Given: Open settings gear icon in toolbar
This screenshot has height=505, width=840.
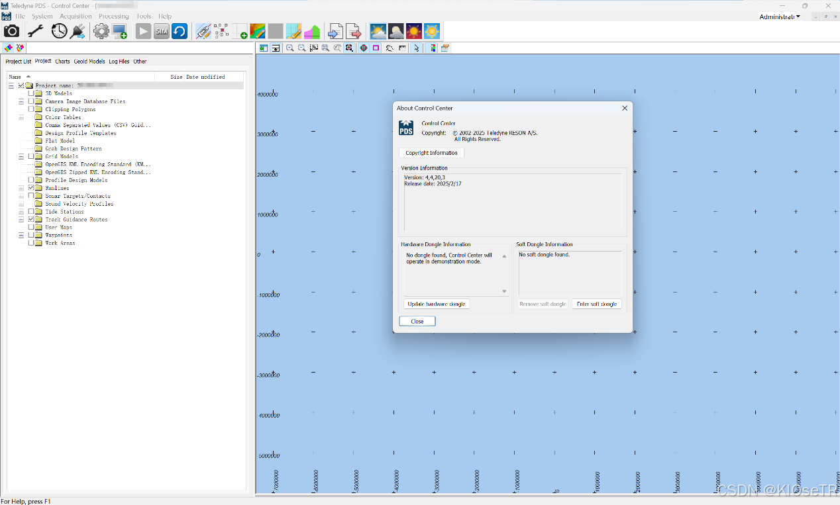Looking at the screenshot, I should (101, 31).
